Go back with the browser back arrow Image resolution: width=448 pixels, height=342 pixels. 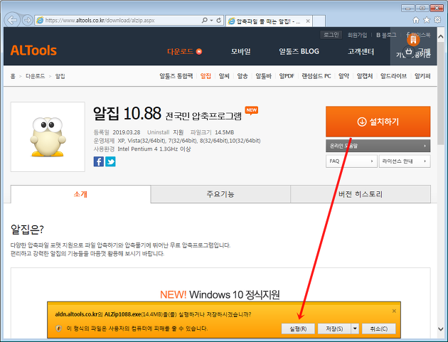click(x=12, y=20)
